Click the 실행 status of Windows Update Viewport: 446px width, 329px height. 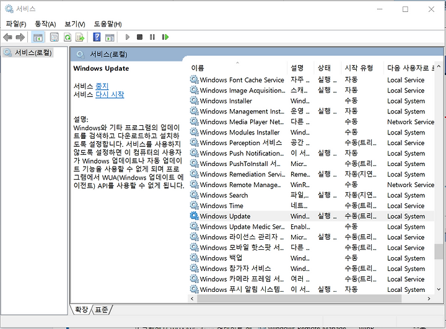tap(327, 216)
